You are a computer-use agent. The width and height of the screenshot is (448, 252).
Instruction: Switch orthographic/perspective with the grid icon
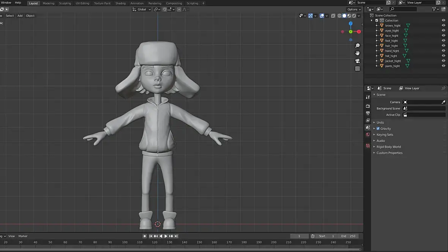point(357,69)
